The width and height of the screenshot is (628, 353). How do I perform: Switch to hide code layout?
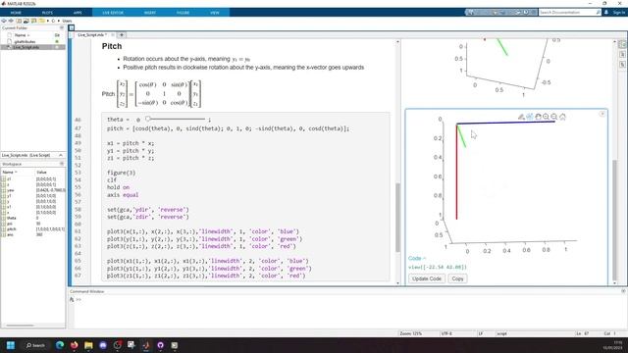tap(622, 64)
